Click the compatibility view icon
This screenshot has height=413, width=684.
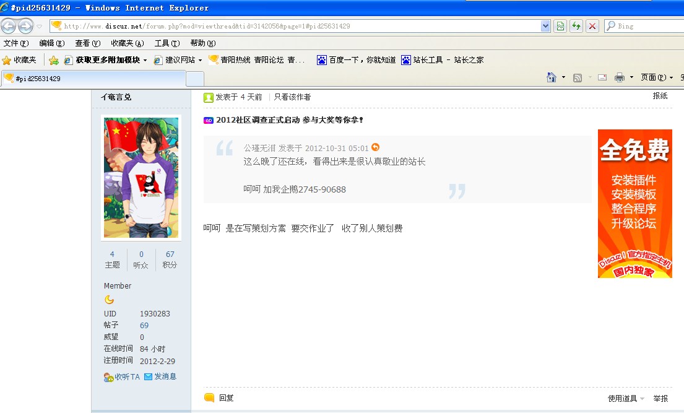pos(561,26)
